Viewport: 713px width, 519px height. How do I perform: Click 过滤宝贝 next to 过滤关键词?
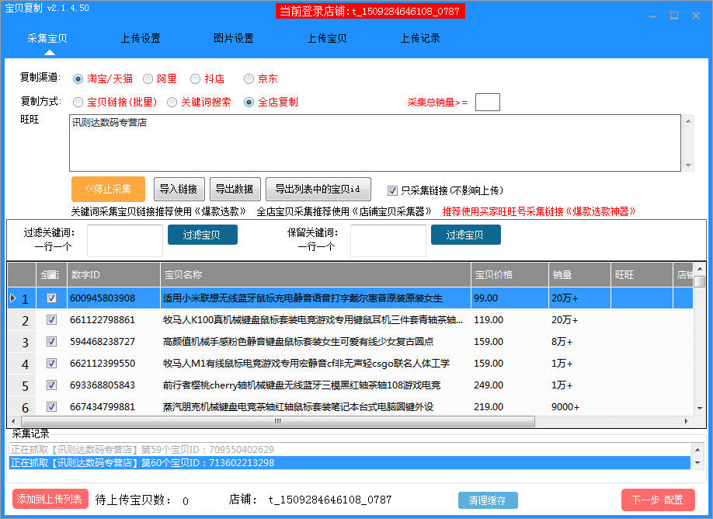(202, 235)
